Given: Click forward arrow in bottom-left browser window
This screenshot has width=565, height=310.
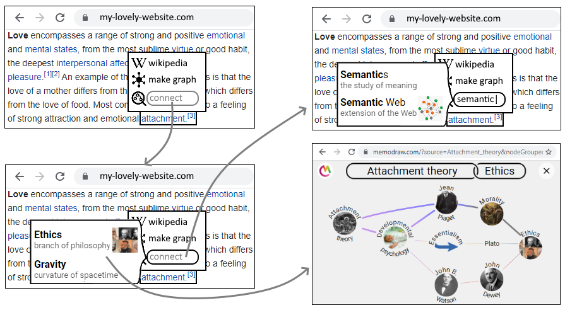Looking at the screenshot, I should tap(40, 176).
